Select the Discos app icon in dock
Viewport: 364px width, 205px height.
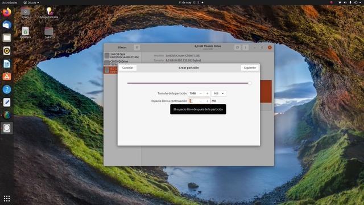[x=7, y=128]
